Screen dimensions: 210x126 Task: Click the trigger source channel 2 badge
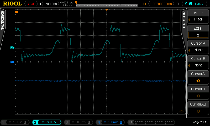click(x=191, y=4)
